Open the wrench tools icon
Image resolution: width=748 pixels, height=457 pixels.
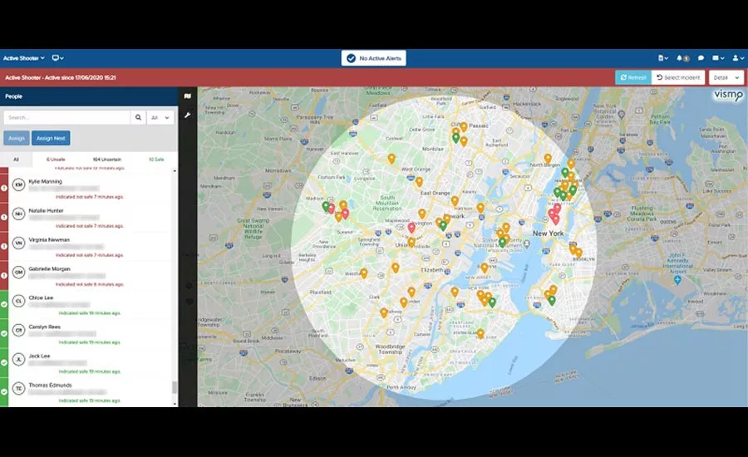[188, 115]
